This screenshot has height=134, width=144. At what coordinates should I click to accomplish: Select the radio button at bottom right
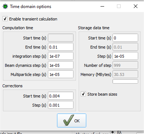(113, 132)
